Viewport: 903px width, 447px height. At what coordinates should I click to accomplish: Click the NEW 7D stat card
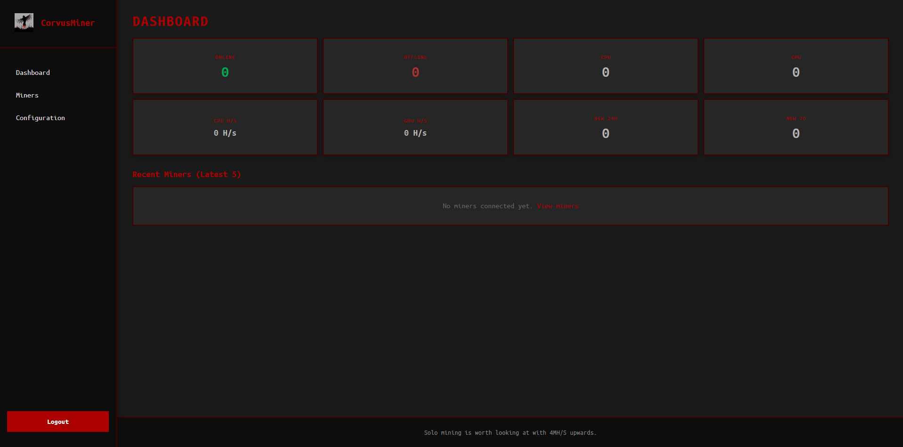[x=796, y=127]
